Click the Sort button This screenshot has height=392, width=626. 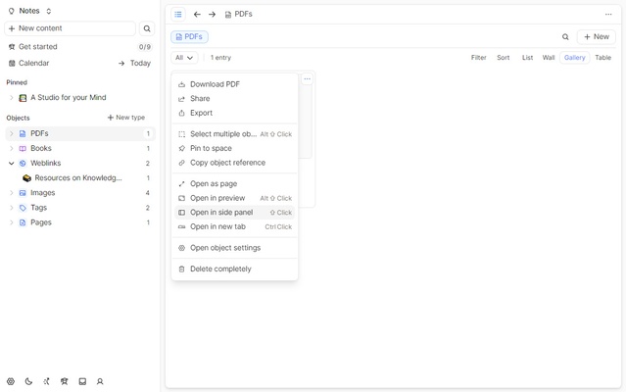(x=503, y=58)
